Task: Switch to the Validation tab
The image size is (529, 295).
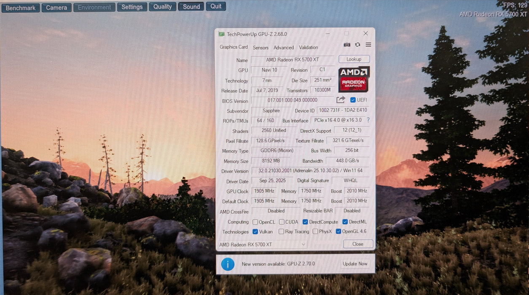Action: (x=309, y=48)
